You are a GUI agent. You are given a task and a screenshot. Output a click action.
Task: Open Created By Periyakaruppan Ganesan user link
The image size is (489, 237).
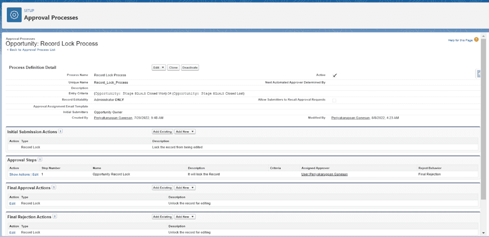point(113,118)
